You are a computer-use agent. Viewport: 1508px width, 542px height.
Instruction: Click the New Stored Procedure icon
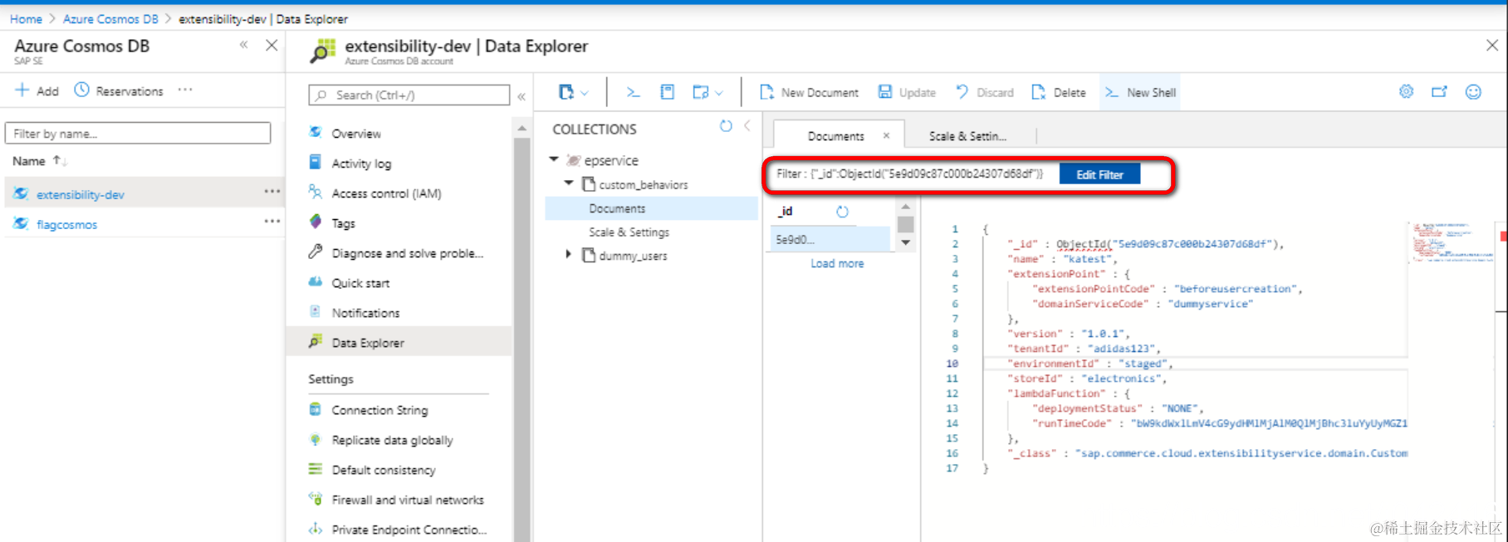tap(667, 92)
